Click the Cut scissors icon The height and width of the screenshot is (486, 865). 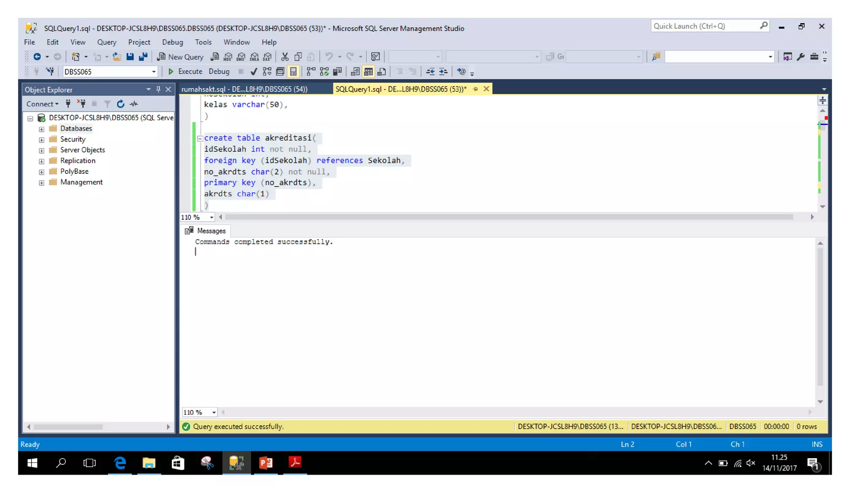pyautogui.click(x=285, y=57)
